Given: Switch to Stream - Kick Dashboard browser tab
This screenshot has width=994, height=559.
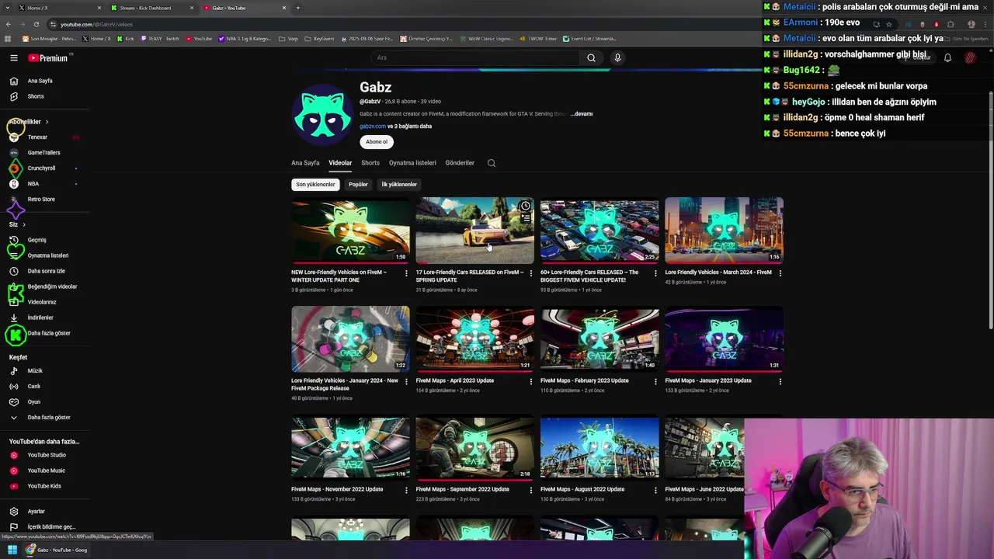Looking at the screenshot, I should [151, 8].
